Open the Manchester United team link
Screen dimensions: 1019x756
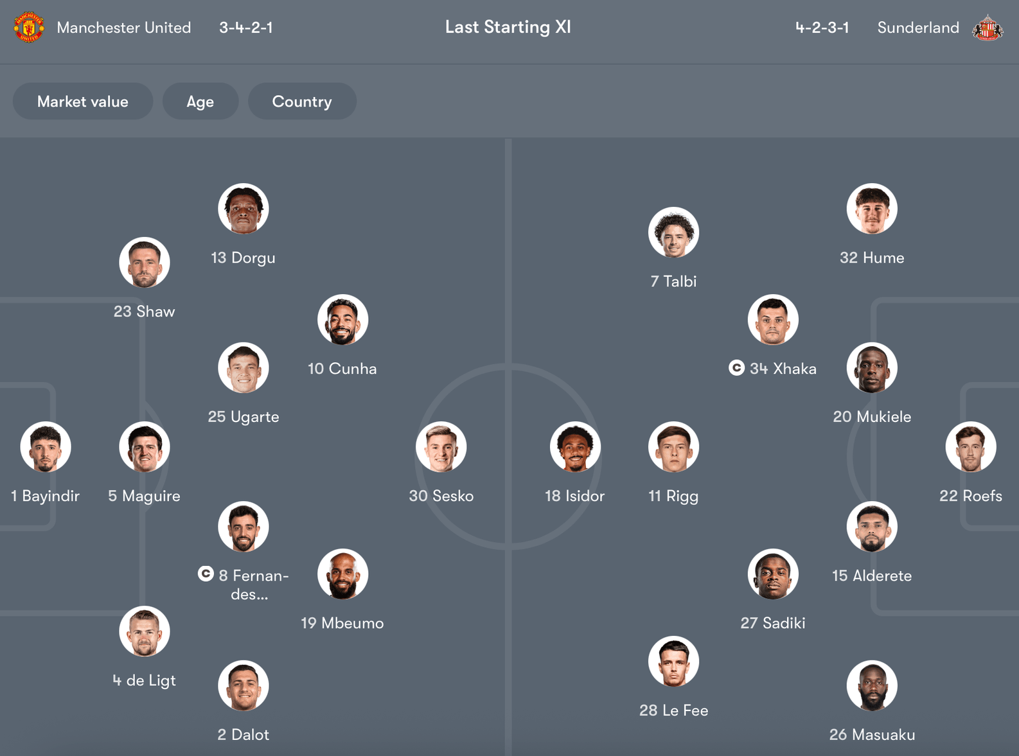(x=124, y=28)
